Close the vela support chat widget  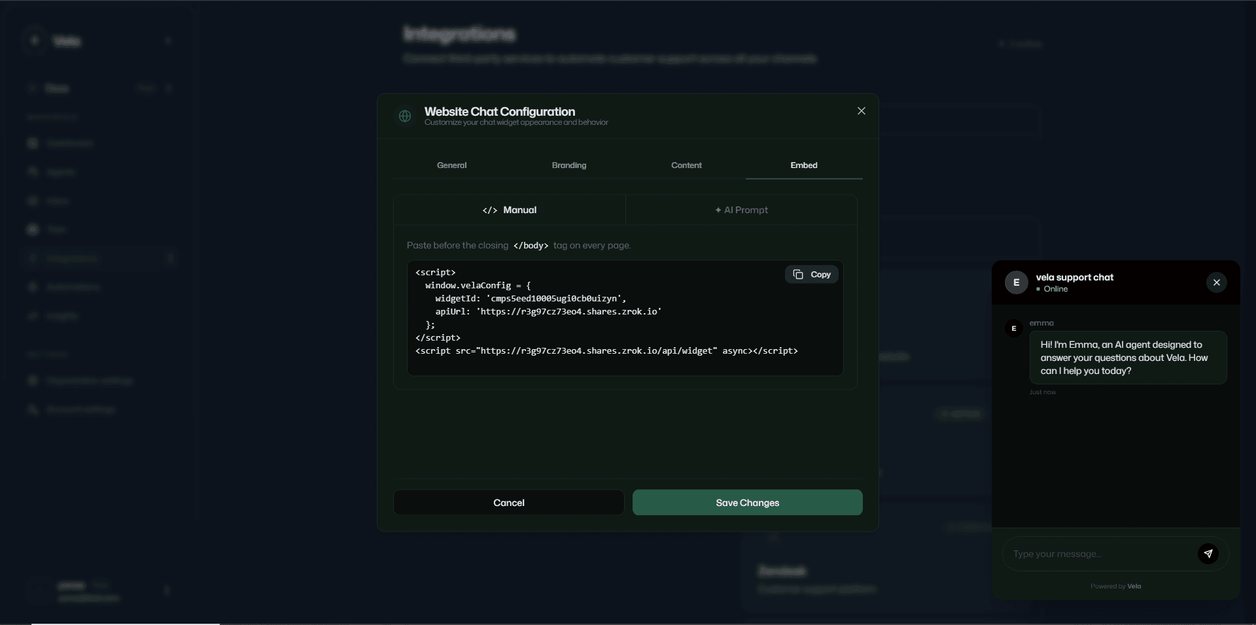point(1217,282)
